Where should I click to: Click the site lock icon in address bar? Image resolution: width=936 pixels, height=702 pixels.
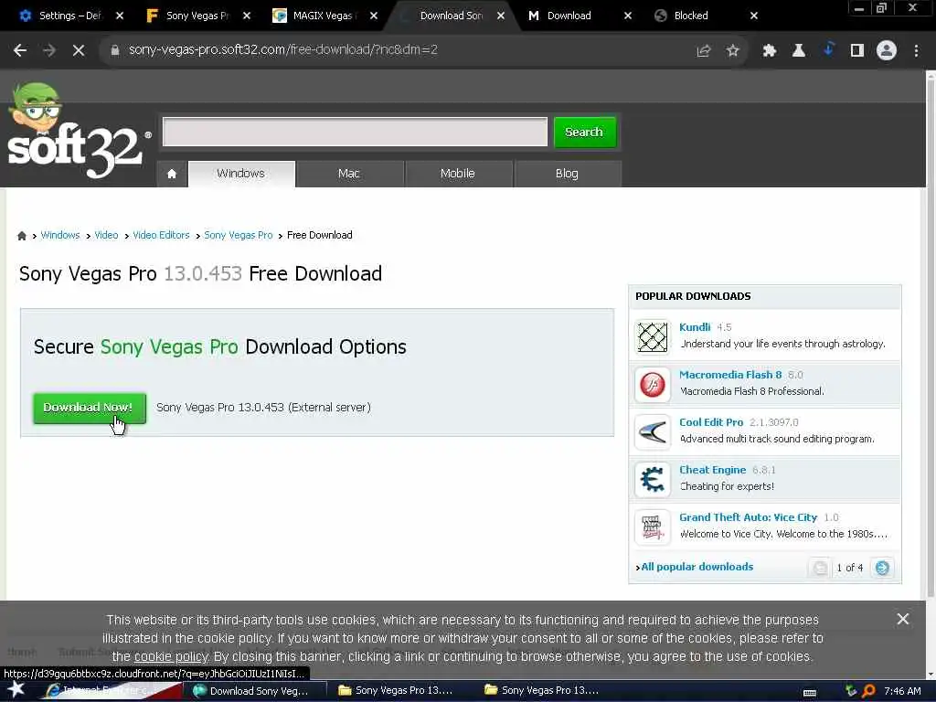[114, 50]
